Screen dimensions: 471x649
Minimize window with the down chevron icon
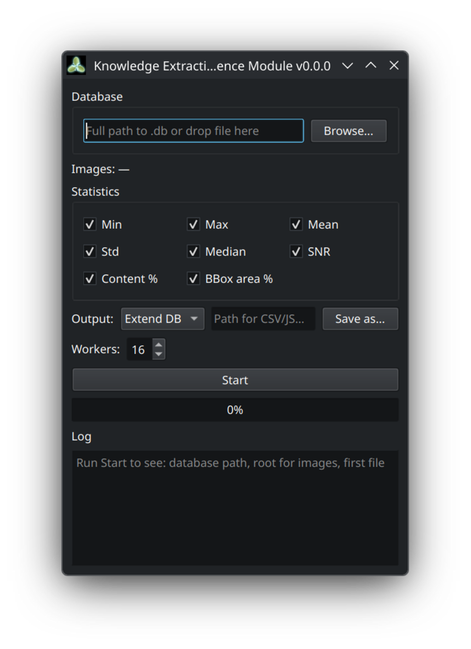click(348, 66)
